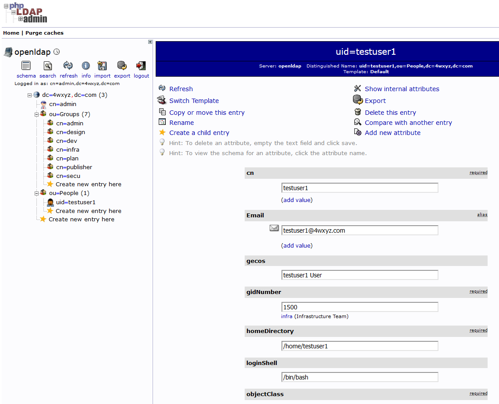The width and height of the screenshot is (499, 404).
Task: Click the logout door icon
Action: point(141,66)
